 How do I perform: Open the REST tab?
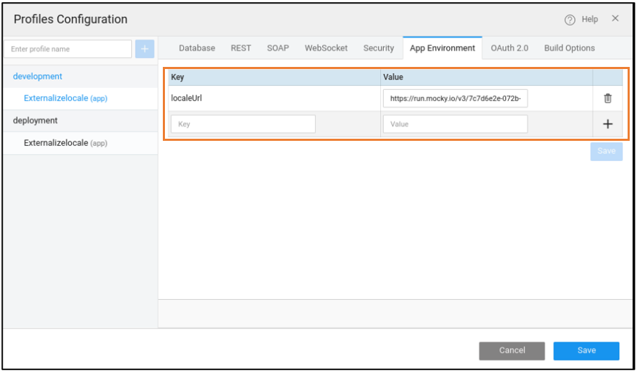coord(240,48)
